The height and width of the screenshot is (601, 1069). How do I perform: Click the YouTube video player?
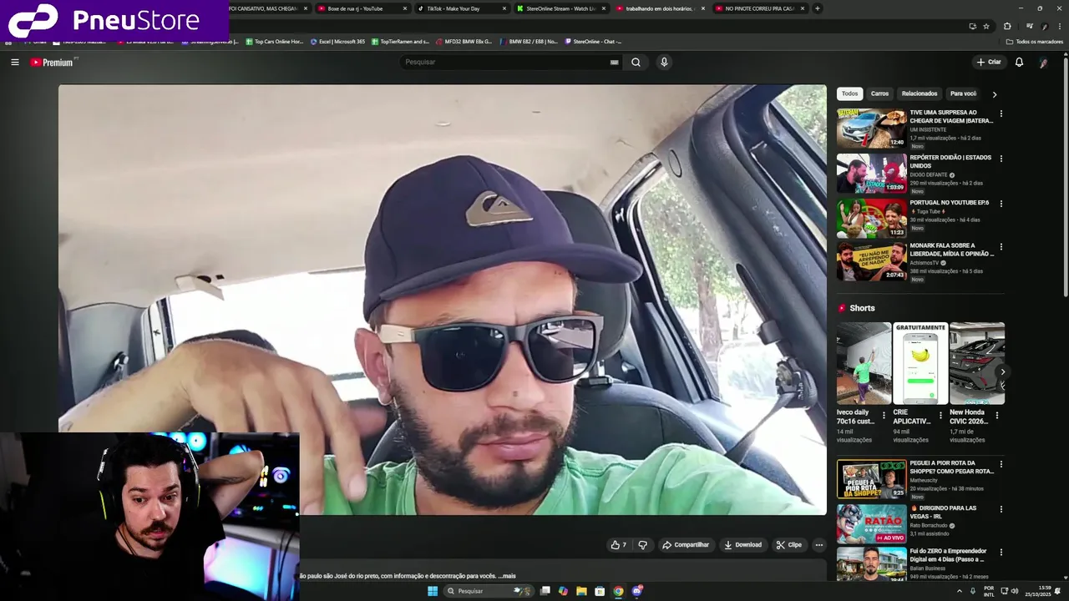[443, 300]
